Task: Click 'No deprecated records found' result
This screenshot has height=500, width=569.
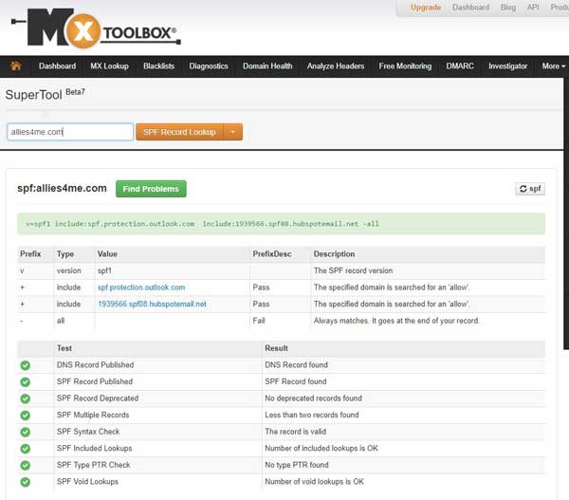Action: click(x=313, y=398)
